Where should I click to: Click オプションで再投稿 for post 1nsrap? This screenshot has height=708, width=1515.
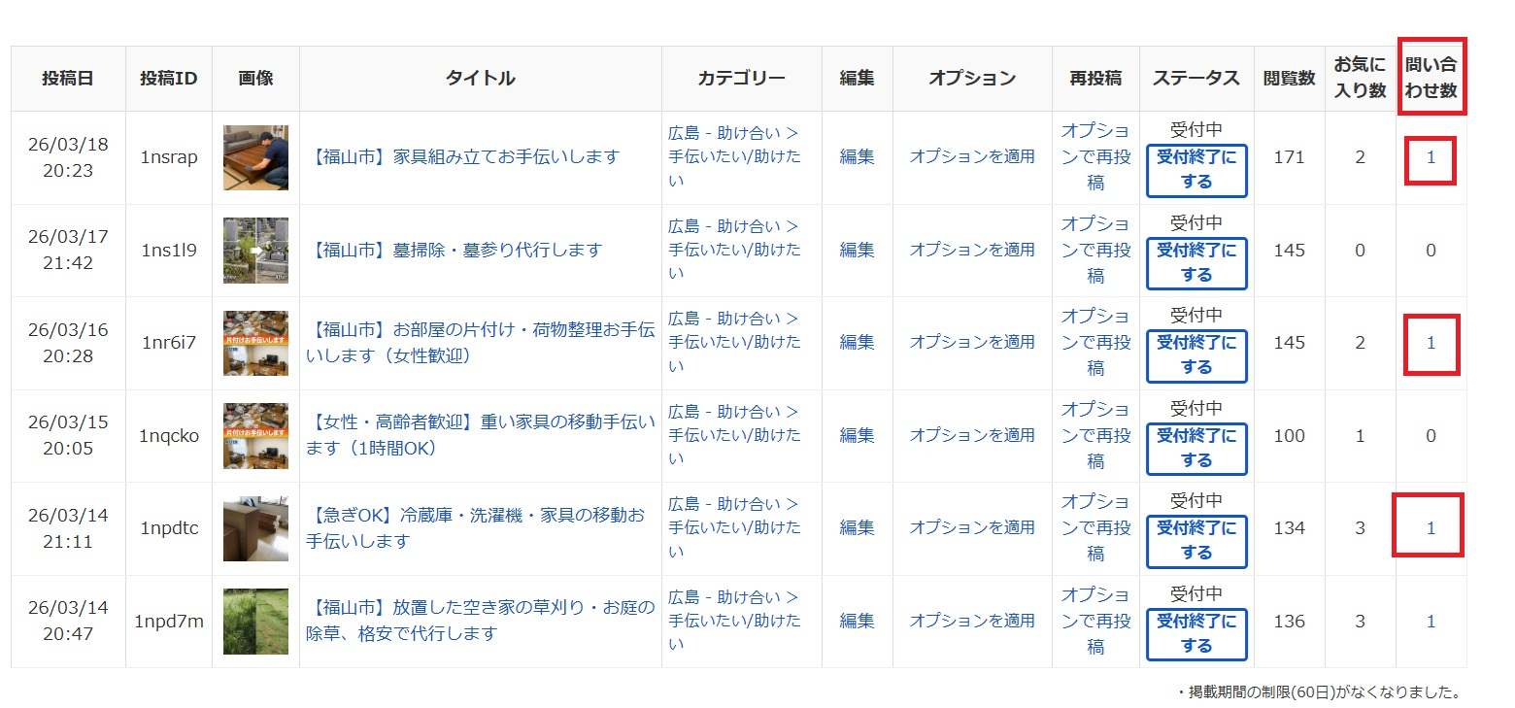click(x=1095, y=156)
